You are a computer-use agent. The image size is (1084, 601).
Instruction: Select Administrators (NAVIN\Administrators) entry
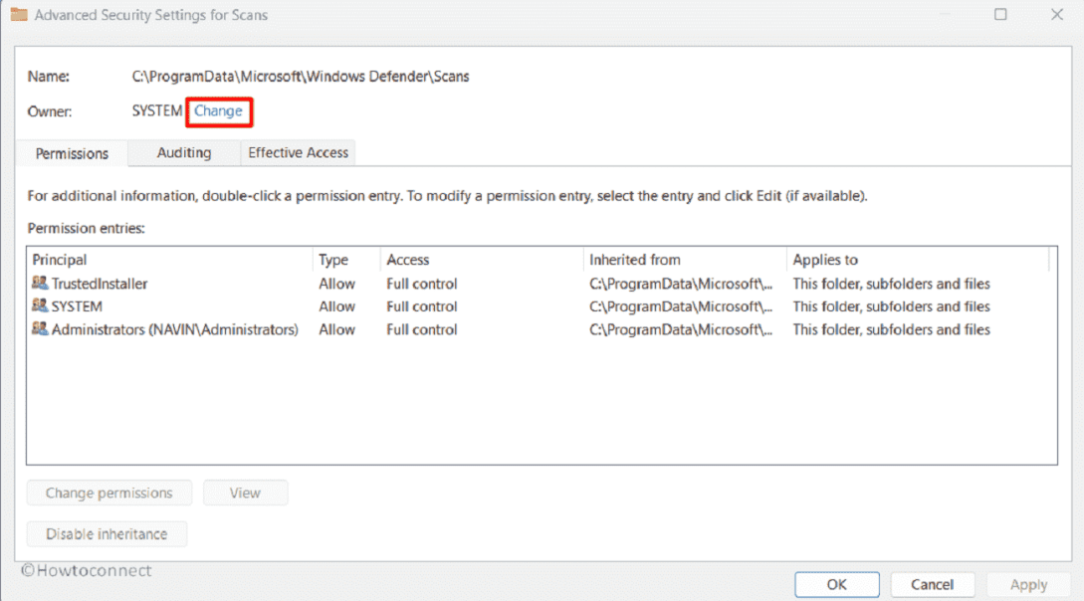point(175,330)
